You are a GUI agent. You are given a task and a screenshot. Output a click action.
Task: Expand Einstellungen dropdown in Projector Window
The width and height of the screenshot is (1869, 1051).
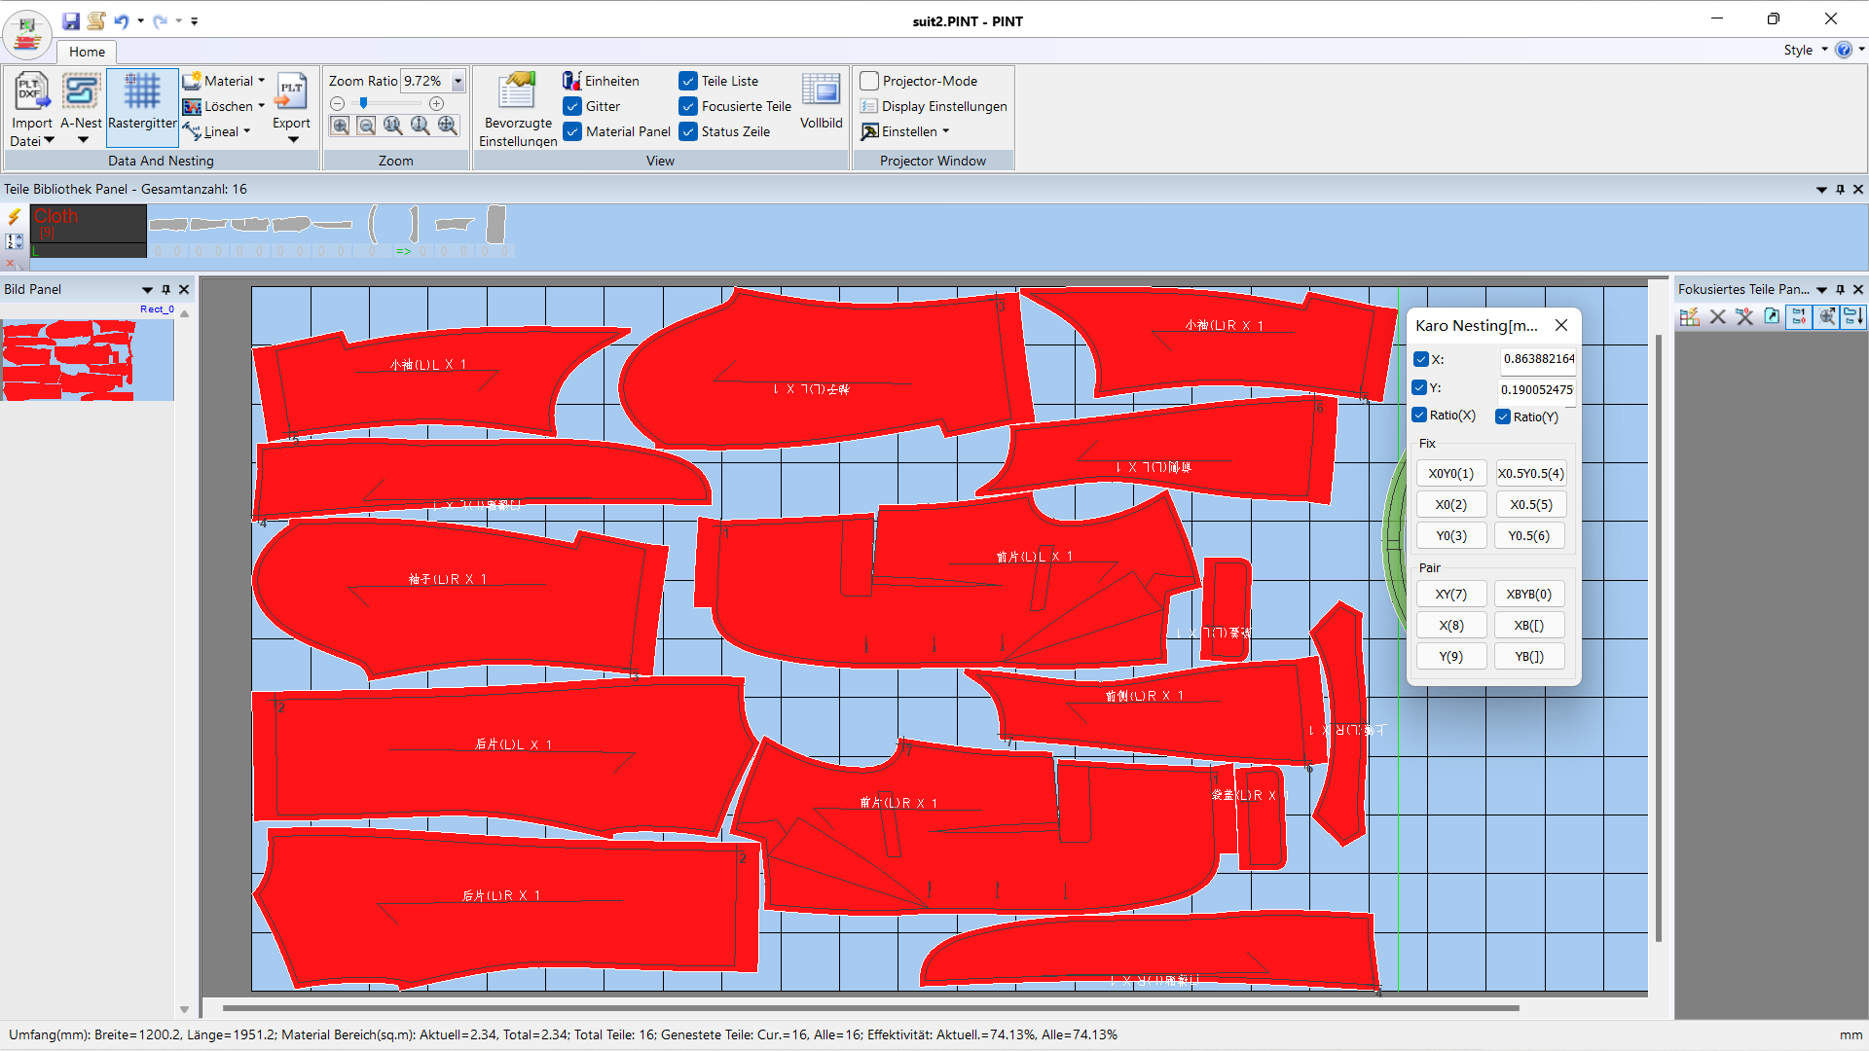tap(950, 132)
